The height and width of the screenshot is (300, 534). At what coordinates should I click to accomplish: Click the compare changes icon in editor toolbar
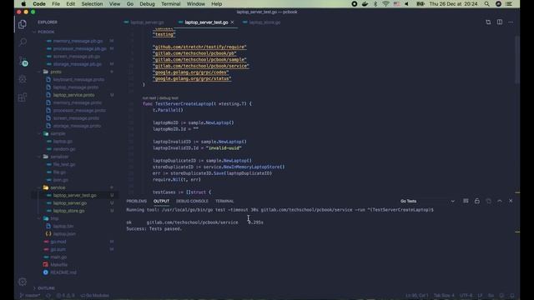click(488, 22)
